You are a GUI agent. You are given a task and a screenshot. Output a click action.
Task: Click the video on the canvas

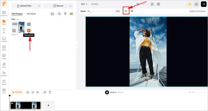pyautogui.click(x=148, y=52)
